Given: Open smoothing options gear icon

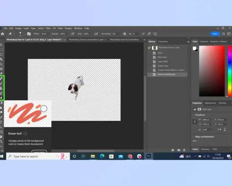Looking at the screenshot, I should click(x=125, y=34).
